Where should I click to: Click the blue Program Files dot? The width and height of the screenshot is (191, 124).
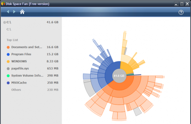8,54
